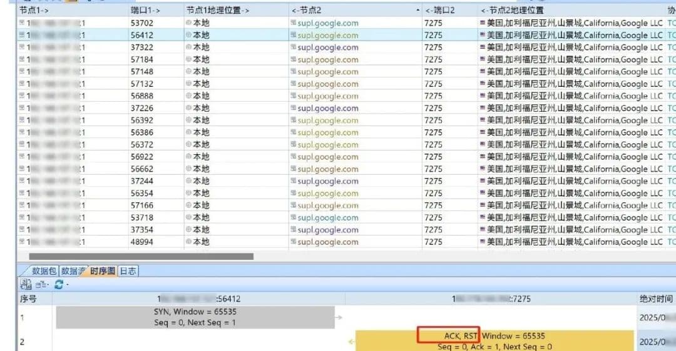The image size is (676, 351).
Task: Click the globe icon beside 本地 in port 57184 row
Action: pyautogui.click(x=188, y=59)
